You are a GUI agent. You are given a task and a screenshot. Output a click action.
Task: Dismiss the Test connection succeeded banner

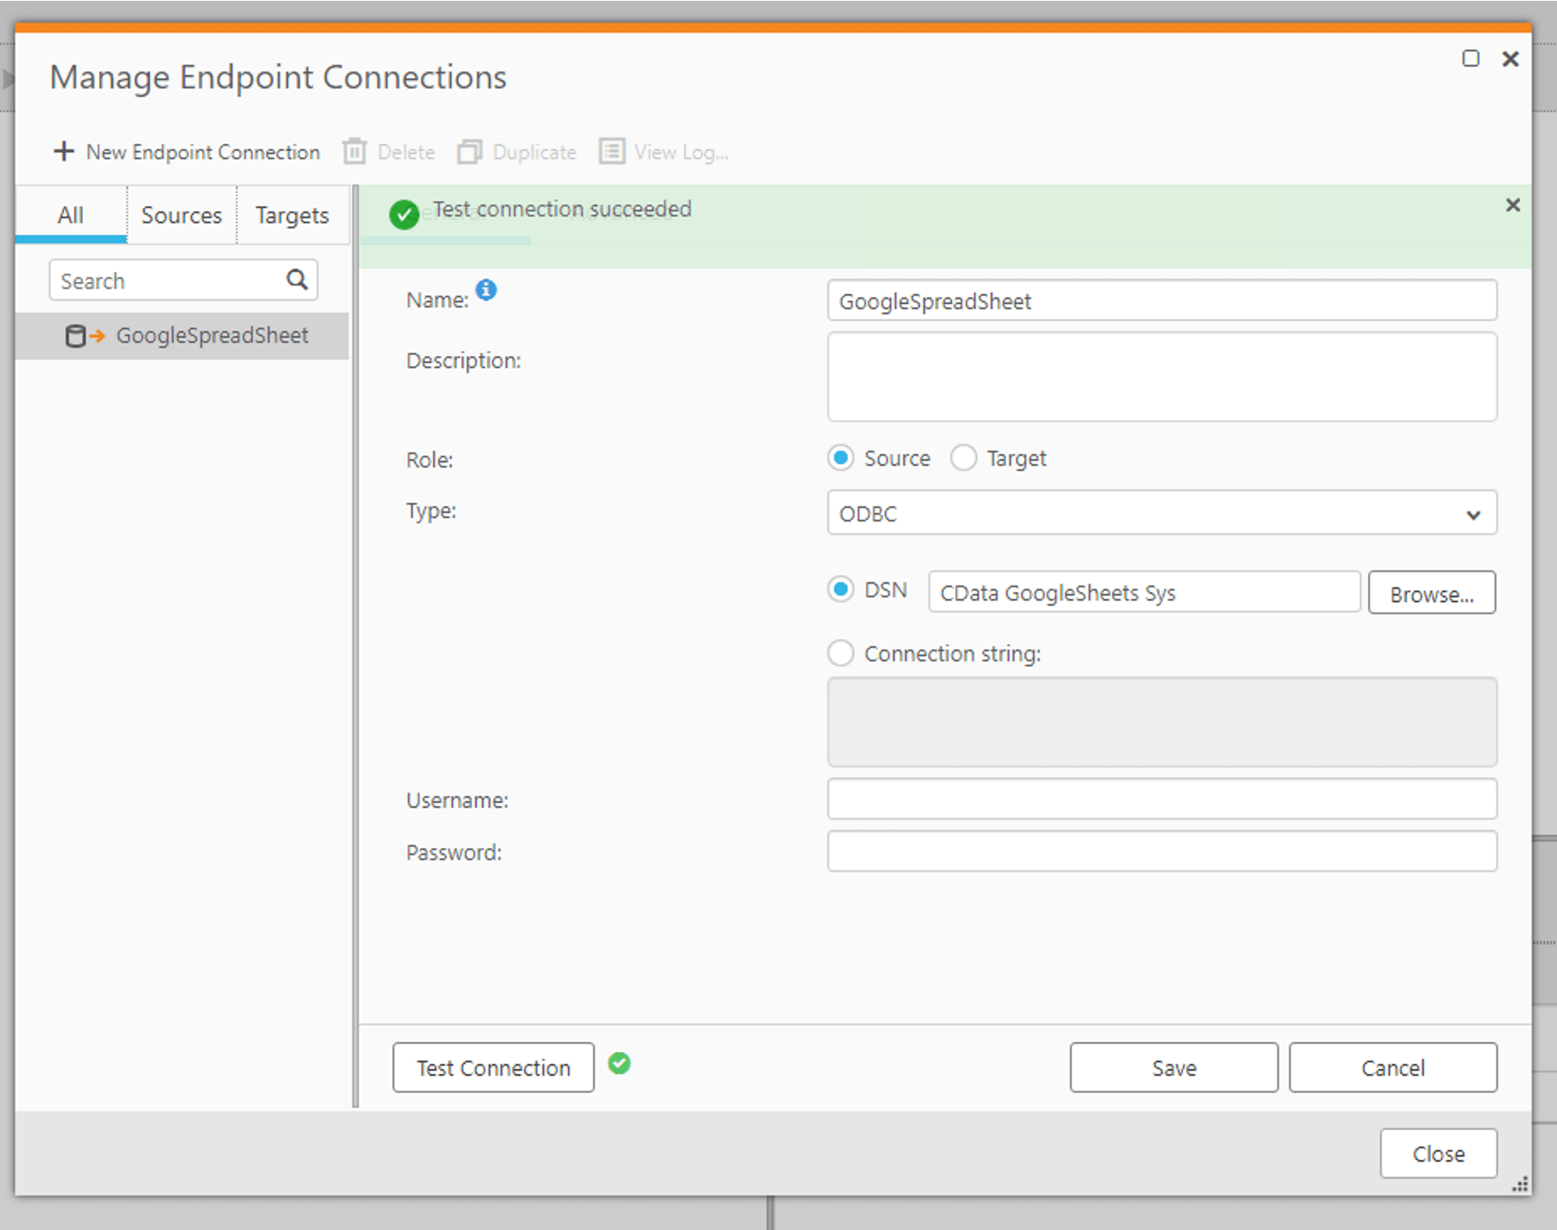pyautogui.click(x=1512, y=206)
